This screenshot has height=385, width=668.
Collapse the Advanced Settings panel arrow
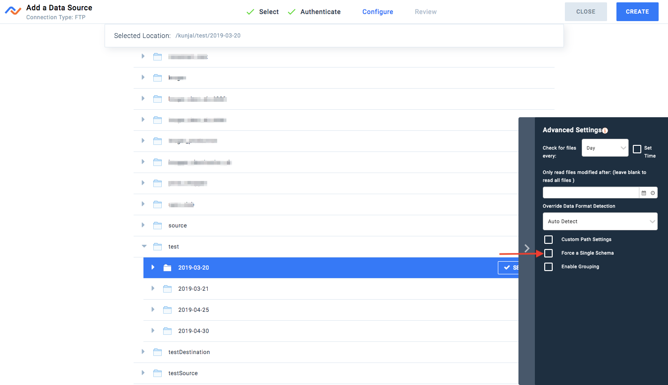pos(527,248)
